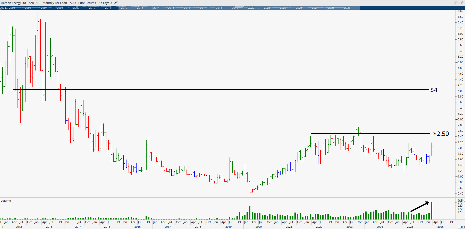Click the 2025 year label on bottom date axis
This screenshot has height=229, width=465.
(410, 227)
